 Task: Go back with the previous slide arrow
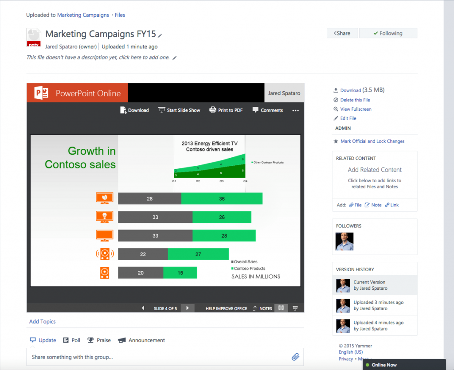tap(143, 308)
